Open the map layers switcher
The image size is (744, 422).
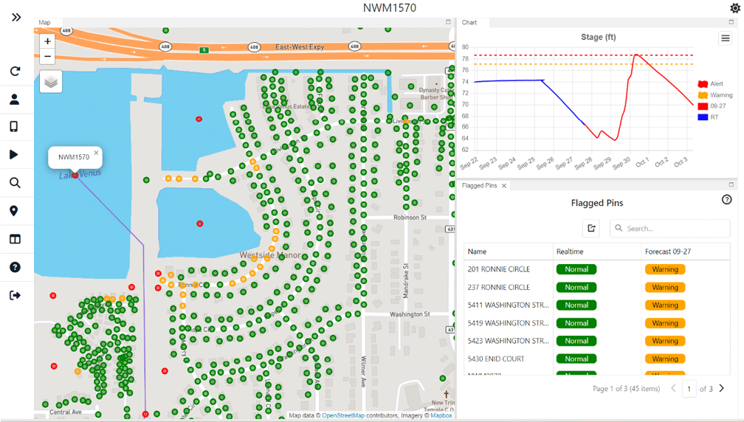click(x=51, y=82)
